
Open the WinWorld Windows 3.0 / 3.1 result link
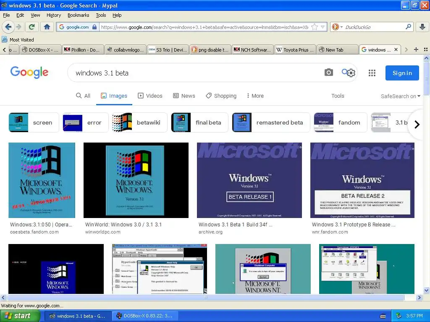[123, 225]
